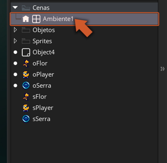
Task: Click the home icon beside Ambiente1
Action: tap(26, 19)
